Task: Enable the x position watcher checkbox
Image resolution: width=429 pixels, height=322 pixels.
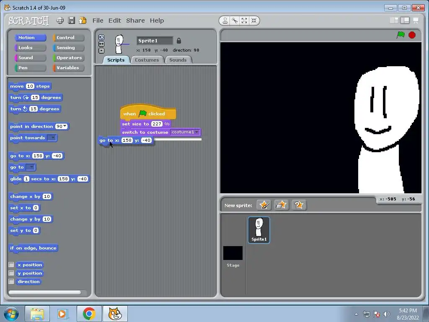Action: [x=11, y=265]
